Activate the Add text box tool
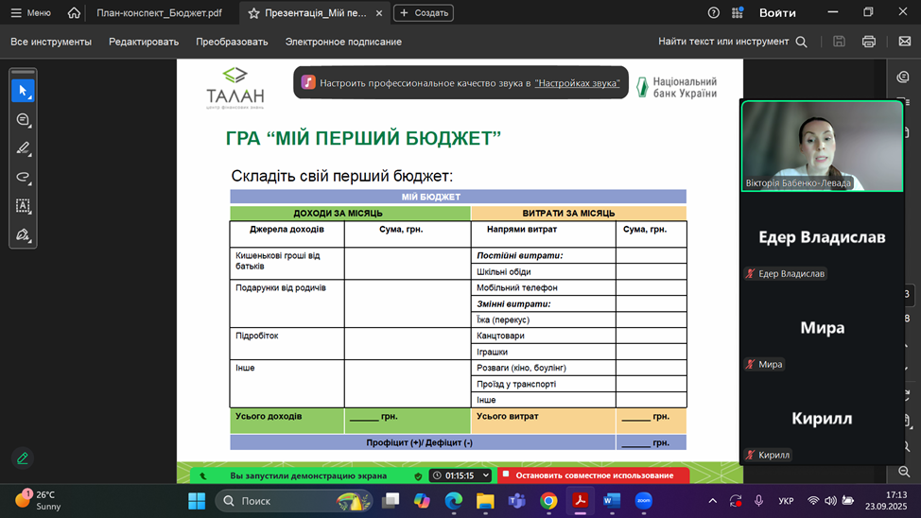This screenshot has height=518, width=921. click(23, 205)
